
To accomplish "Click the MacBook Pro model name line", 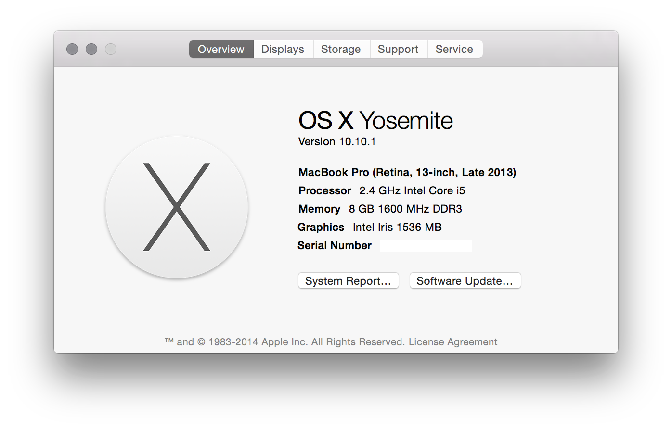I will (407, 172).
